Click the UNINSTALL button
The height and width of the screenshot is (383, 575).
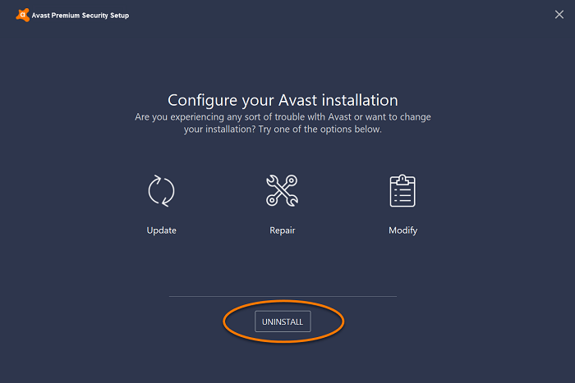tap(283, 321)
